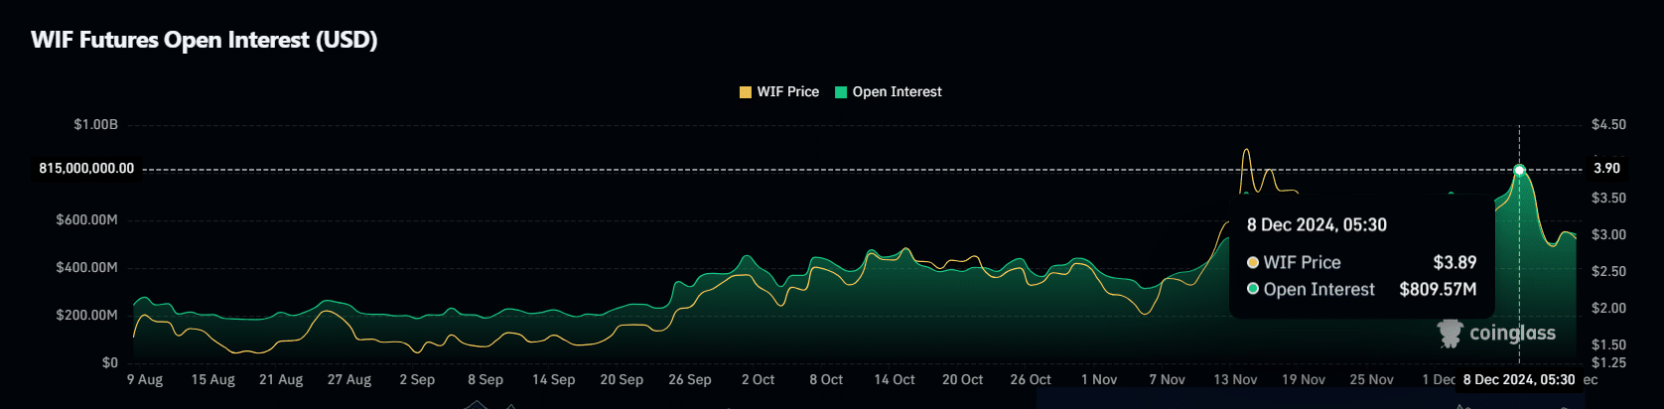The width and height of the screenshot is (1664, 409).
Task: Click the 1 Nov date label
Action: tap(1099, 379)
